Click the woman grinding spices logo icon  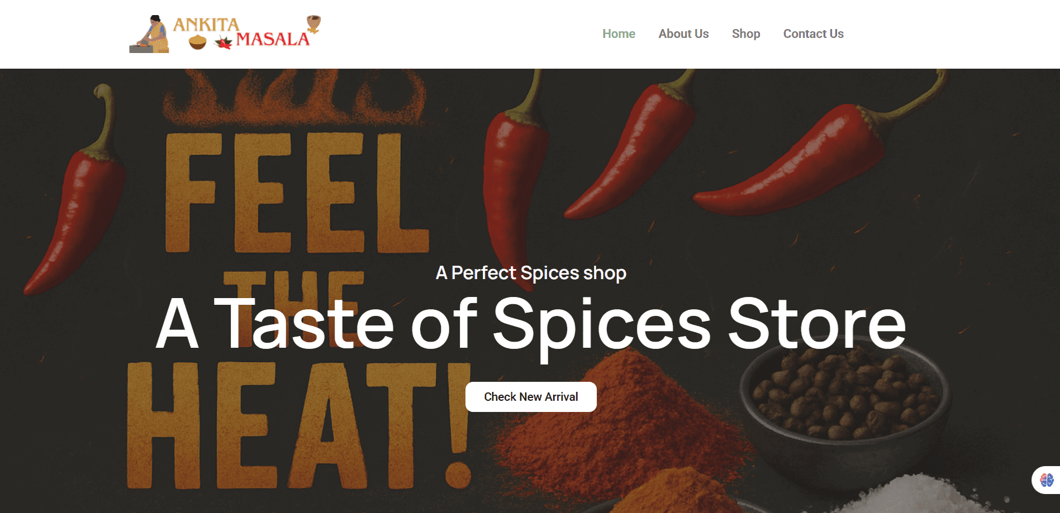tap(150, 34)
